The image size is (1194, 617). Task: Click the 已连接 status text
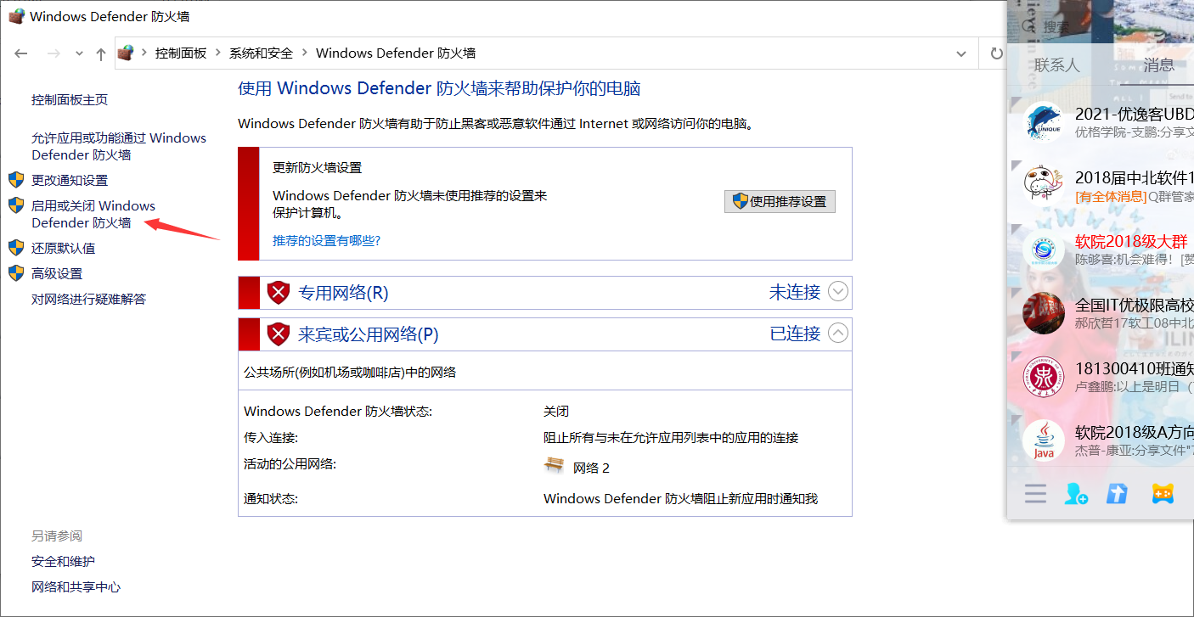[795, 334]
